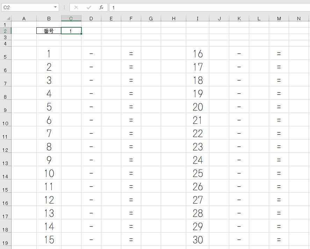Click the cell showing number 15
Image resolution: width=310 pixels, height=249 pixels.
click(x=49, y=240)
